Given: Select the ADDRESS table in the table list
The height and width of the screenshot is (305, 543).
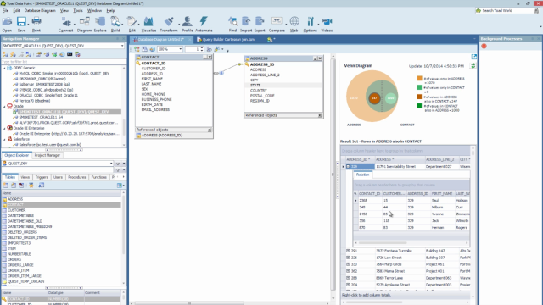Looking at the screenshot, I should (x=15, y=199).
